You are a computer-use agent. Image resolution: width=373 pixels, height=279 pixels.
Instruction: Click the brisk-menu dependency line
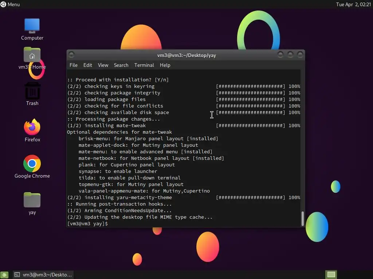click(x=149, y=138)
